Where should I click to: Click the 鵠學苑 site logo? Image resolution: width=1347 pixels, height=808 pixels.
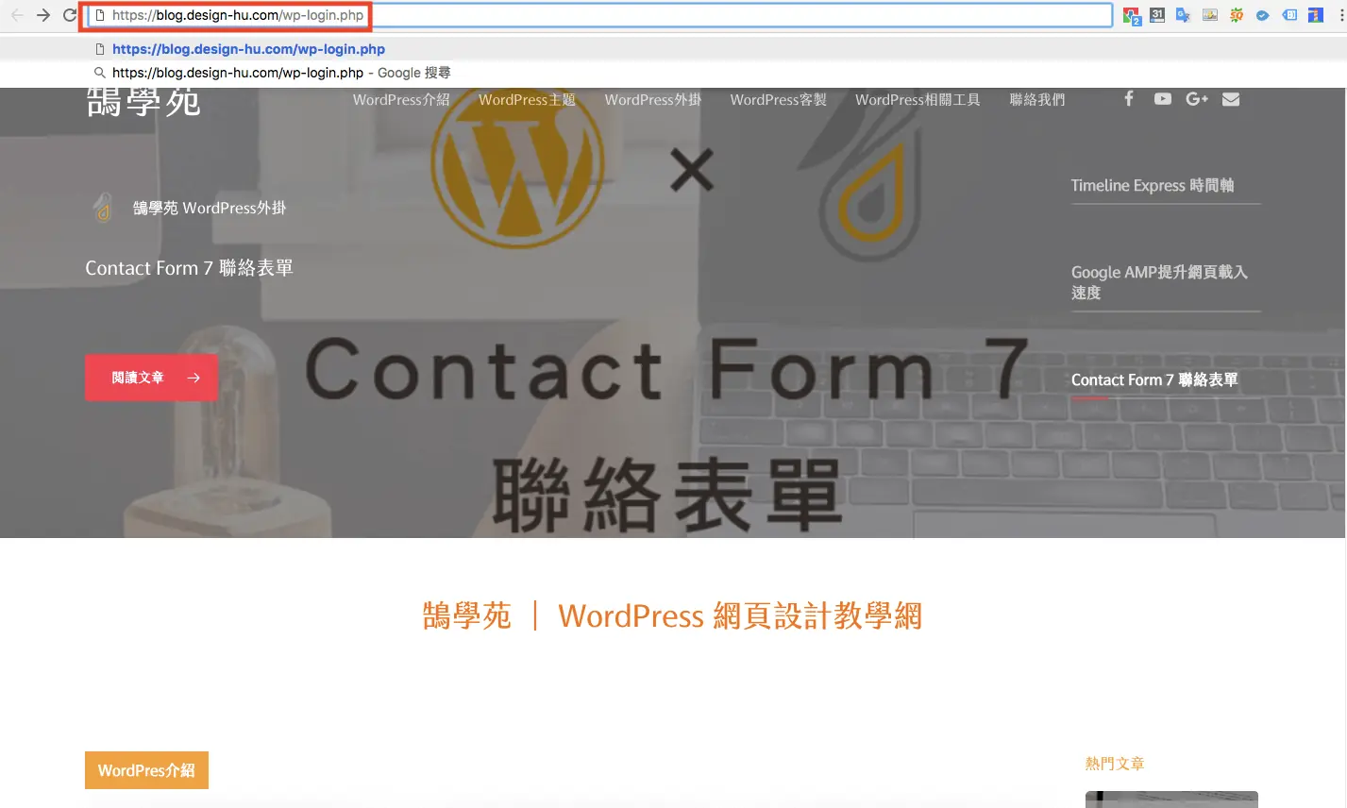coord(143,101)
